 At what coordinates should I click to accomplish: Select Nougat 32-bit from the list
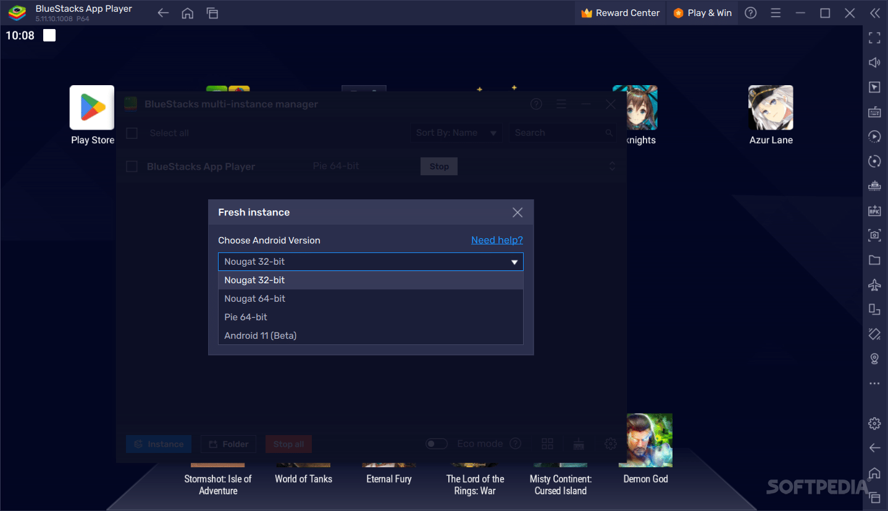click(371, 280)
